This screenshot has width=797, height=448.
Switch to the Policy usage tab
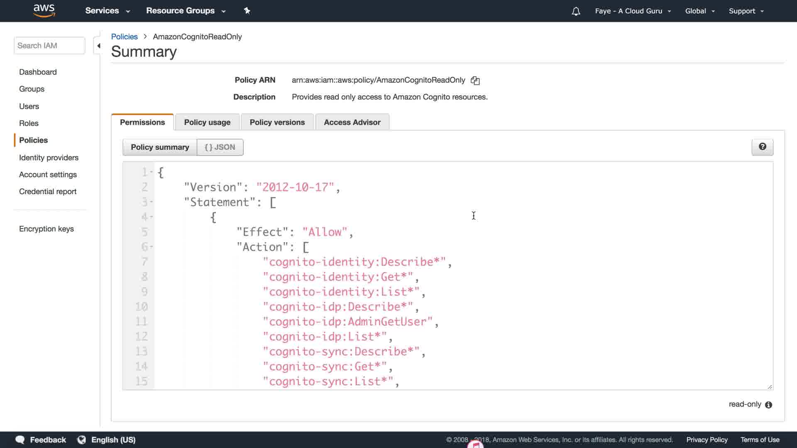(x=207, y=122)
